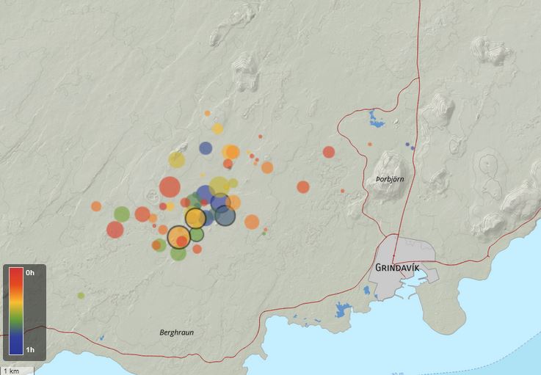
Task: Click the Grindavík town label
Action: point(397,267)
